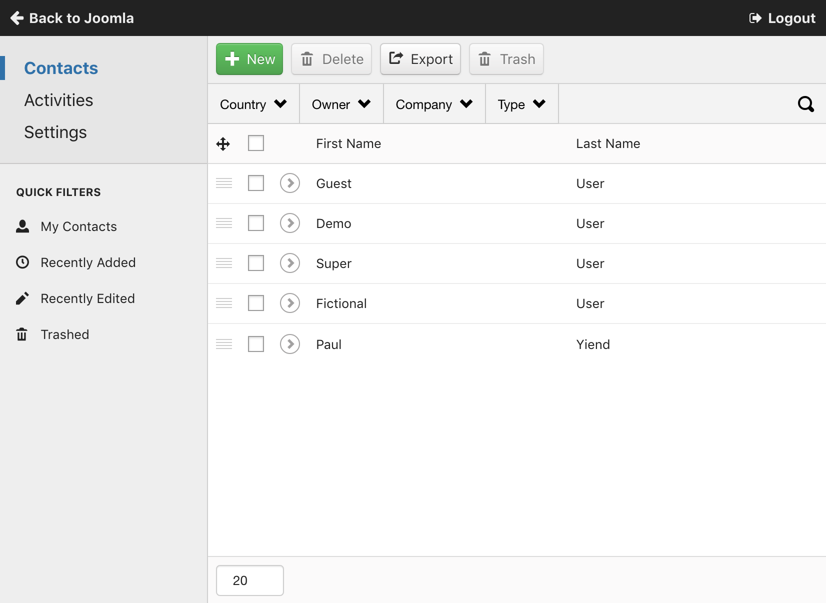This screenshot has width=826, height=603.
Task: Open the Owner filter dropdown
Action: click(x=341, y=104)
